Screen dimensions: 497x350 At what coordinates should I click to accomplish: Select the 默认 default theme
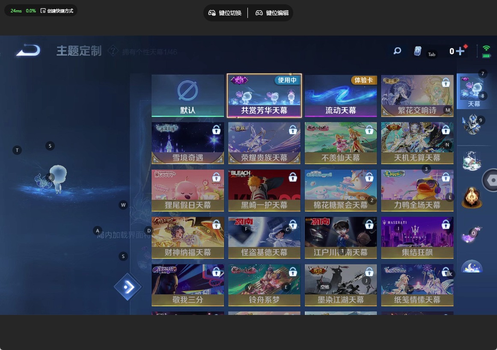[x=187, y=96]
